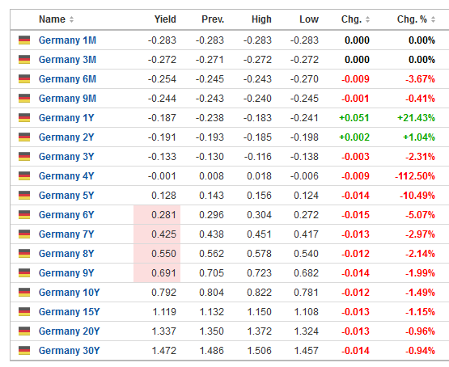
Task: Open the Germany 8Y bond link
Action: 66,254
